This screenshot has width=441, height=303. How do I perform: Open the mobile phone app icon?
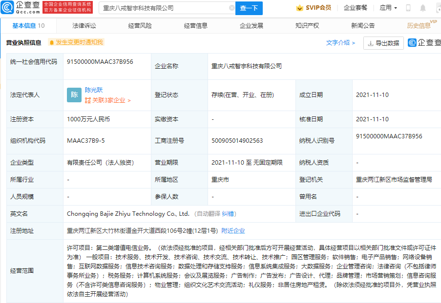pyautogui.click(x=408, y=8)
